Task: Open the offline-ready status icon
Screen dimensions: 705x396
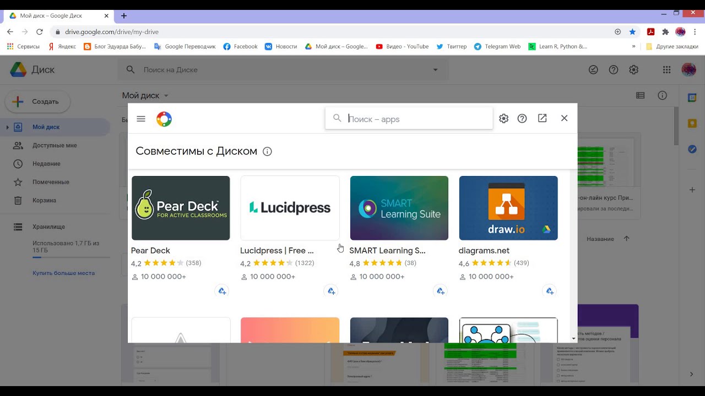Action: 593,70
